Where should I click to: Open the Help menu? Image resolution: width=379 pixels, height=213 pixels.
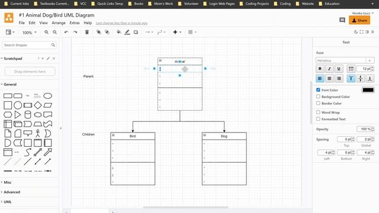click(88, 22)
